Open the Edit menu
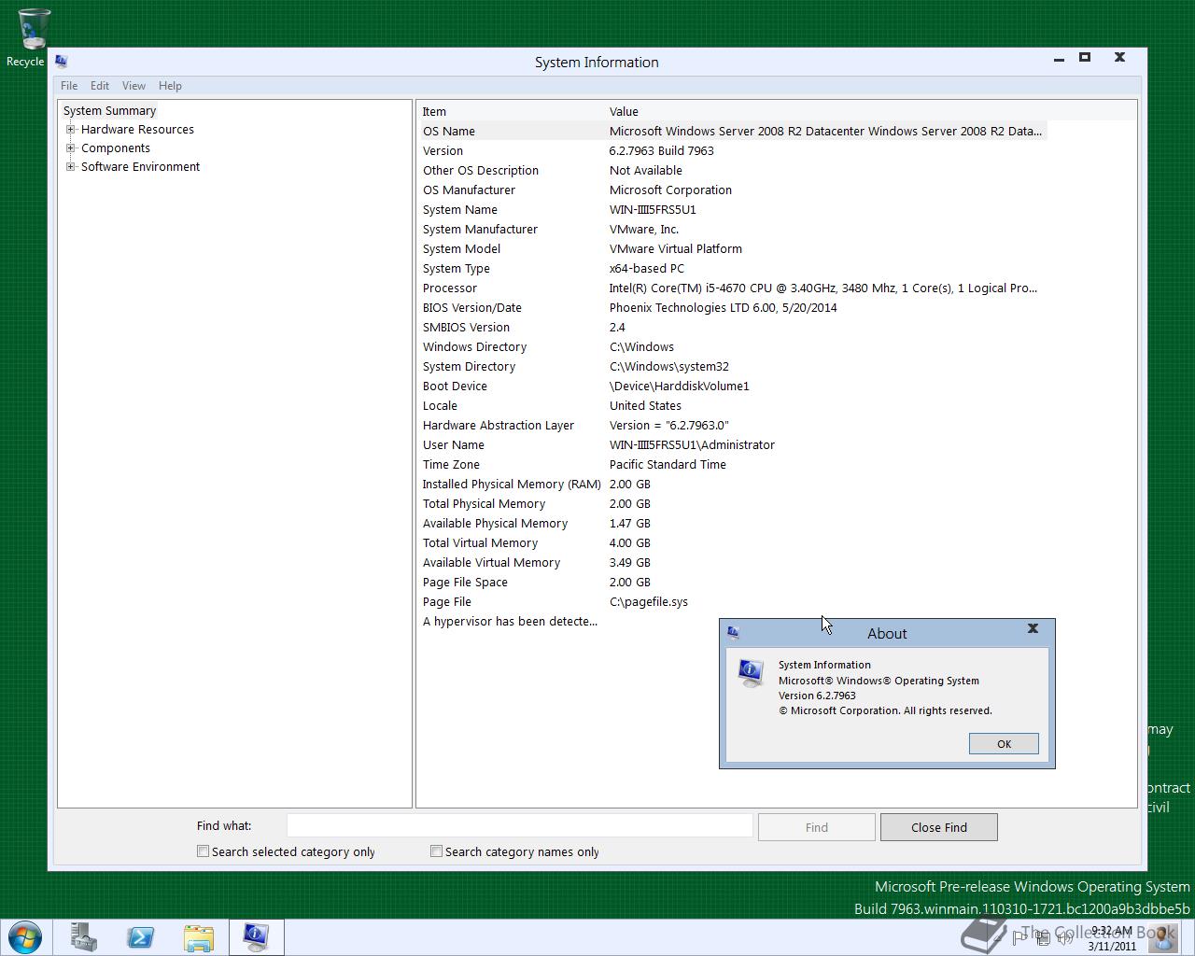 [100, 86]
